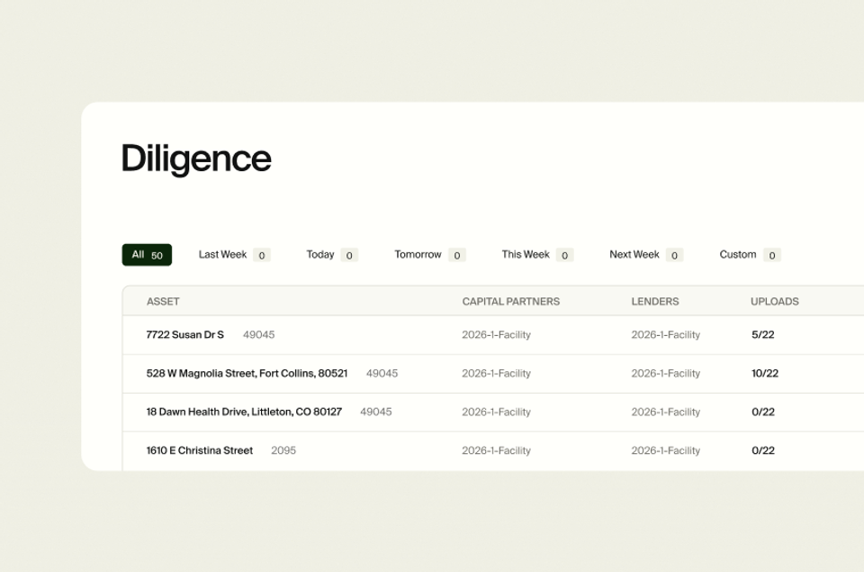The width and height of the screenshot is (864, 572).
Task: Click ID 2095 beside 1610 E Christina Street
Action: coord(283,450)
